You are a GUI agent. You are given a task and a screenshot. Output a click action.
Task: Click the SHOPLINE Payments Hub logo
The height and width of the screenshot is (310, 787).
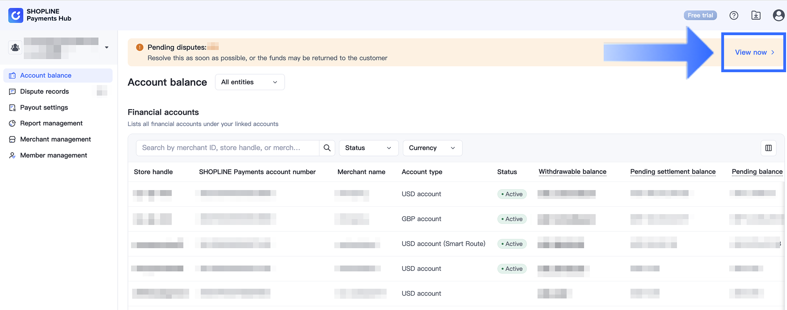click(40, 15)
